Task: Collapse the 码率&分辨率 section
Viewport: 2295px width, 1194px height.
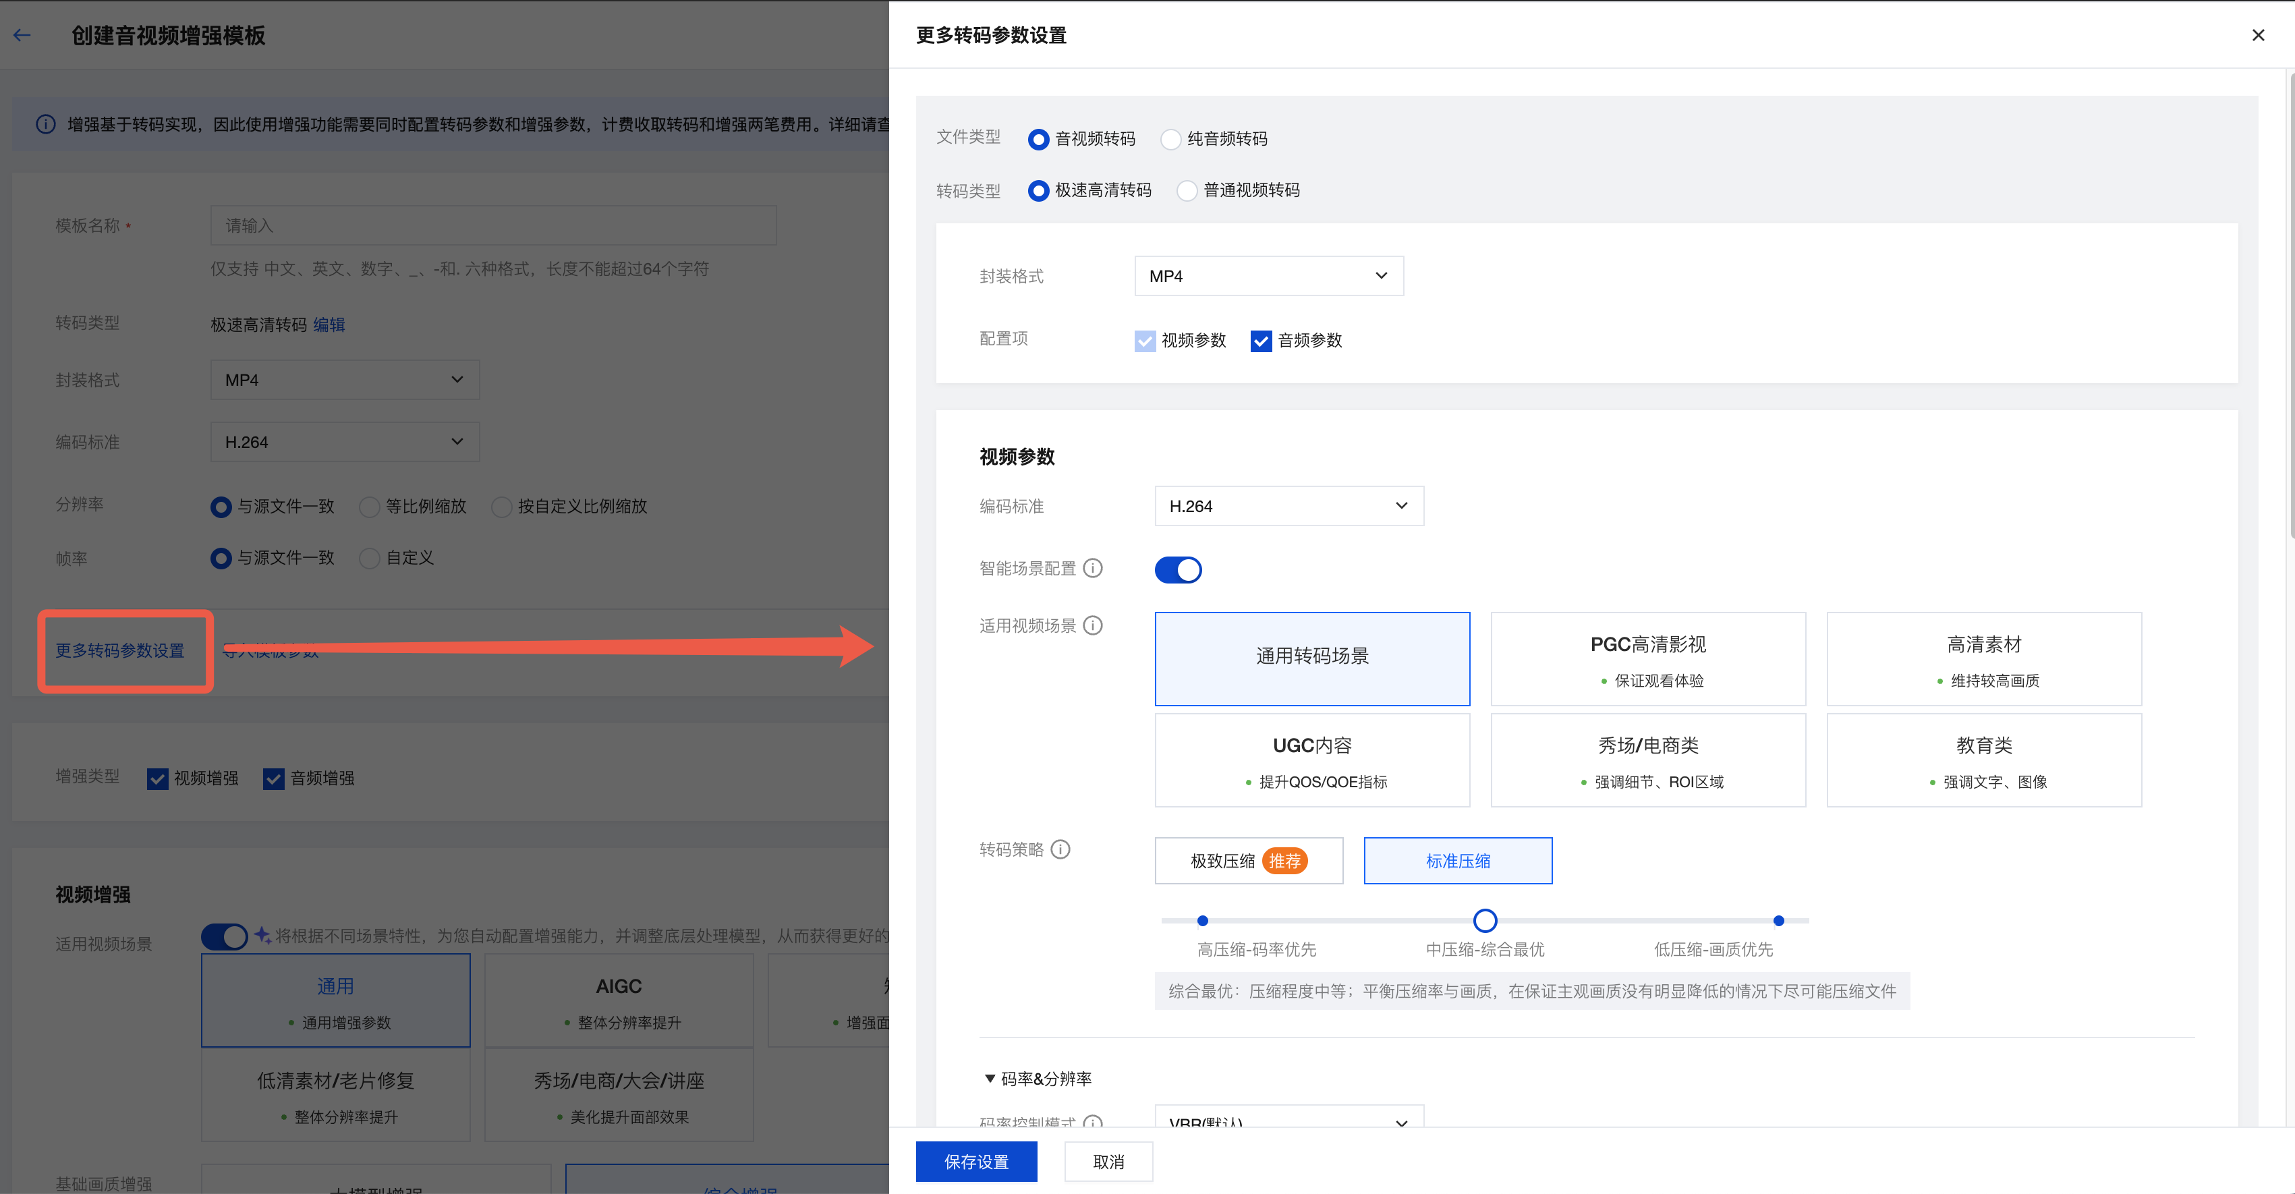Action: point(990,1078)
